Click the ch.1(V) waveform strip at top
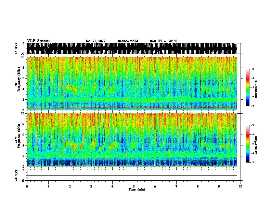The width and height of the screenshot is (271, 209). point(132,48)
